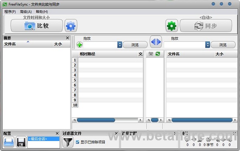Image resolution: width=240 pixels, height=151 pixels.
Task: Click the right grid horizontal scrollbar thumb
Action: pos(202,120)
